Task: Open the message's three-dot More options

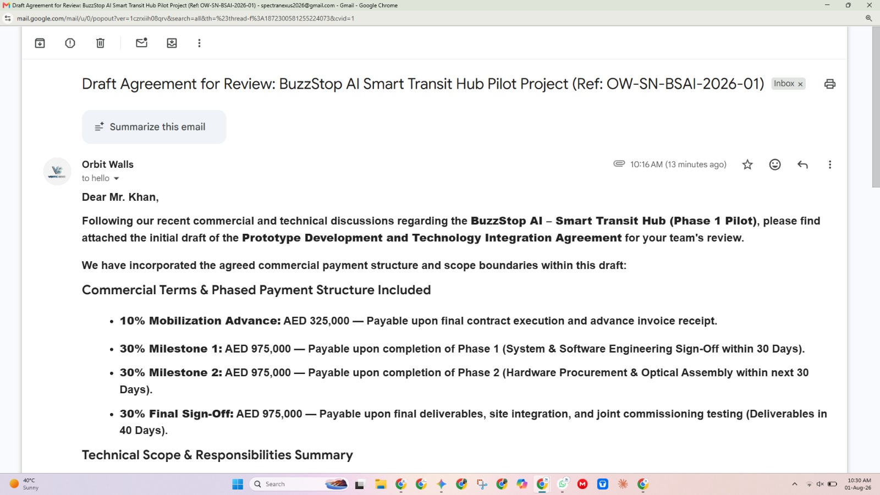Action: coord(830,164)
